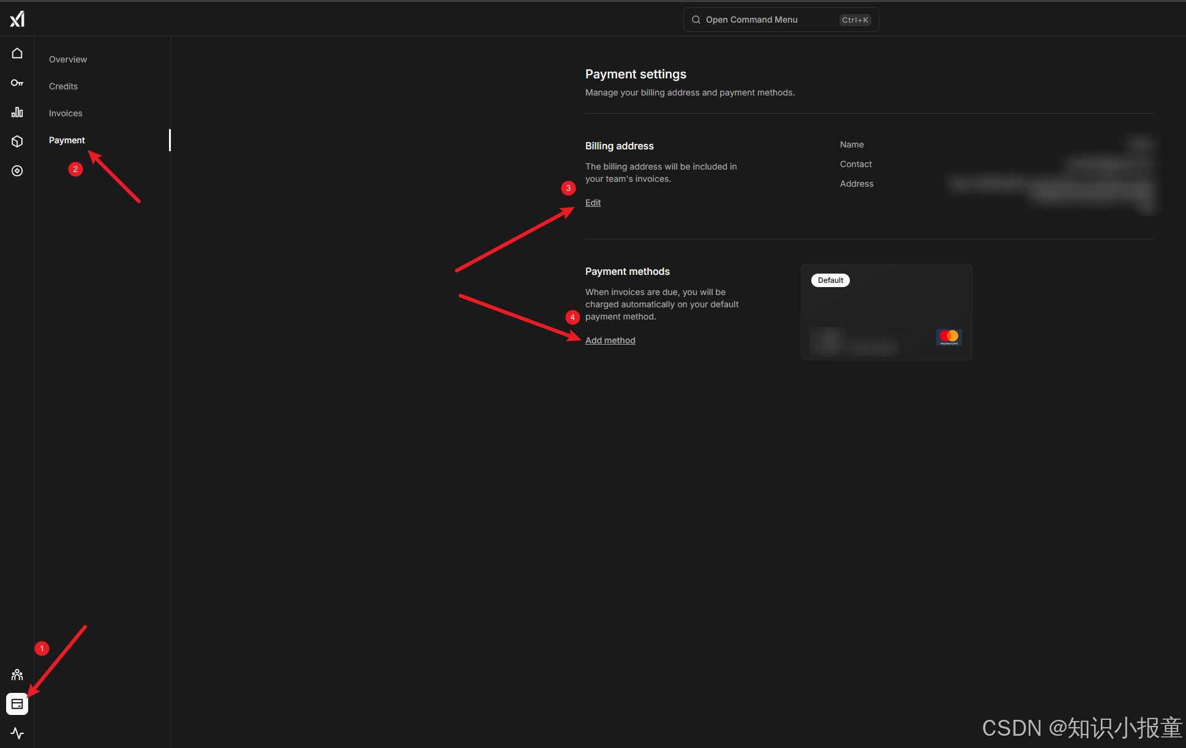Click the circular target sidebar icon
Viewport: 1186px width, 748px height.
17,171
